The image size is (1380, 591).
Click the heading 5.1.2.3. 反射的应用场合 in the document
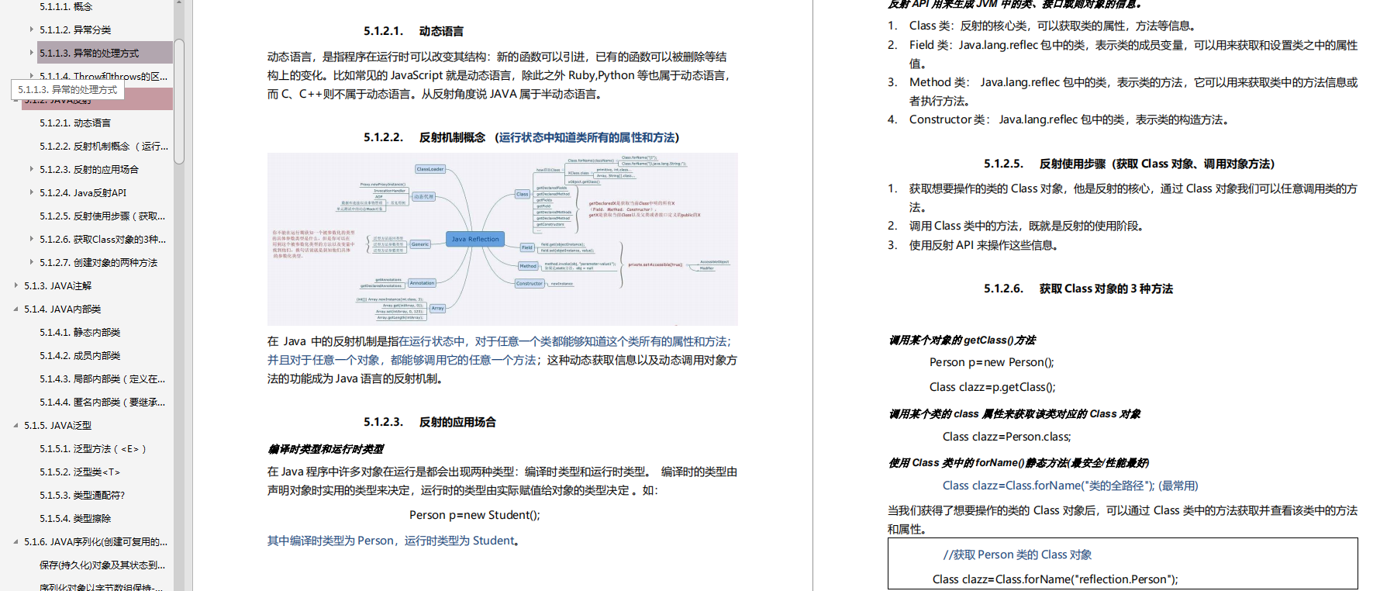(430, 422)
